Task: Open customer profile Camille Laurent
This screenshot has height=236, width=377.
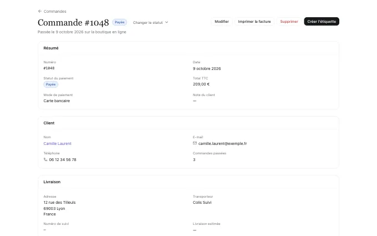Action: pos(58,143)
